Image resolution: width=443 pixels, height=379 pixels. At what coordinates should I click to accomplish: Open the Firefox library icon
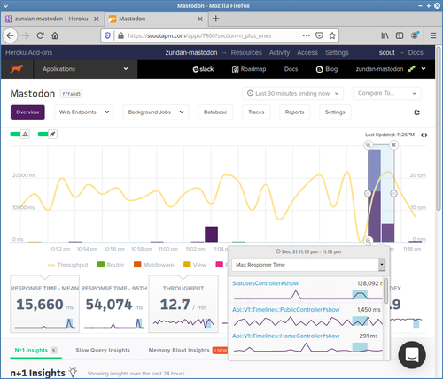[x=385, y=35]
